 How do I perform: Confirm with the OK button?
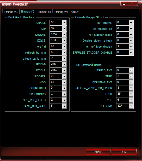coord(124,152)
